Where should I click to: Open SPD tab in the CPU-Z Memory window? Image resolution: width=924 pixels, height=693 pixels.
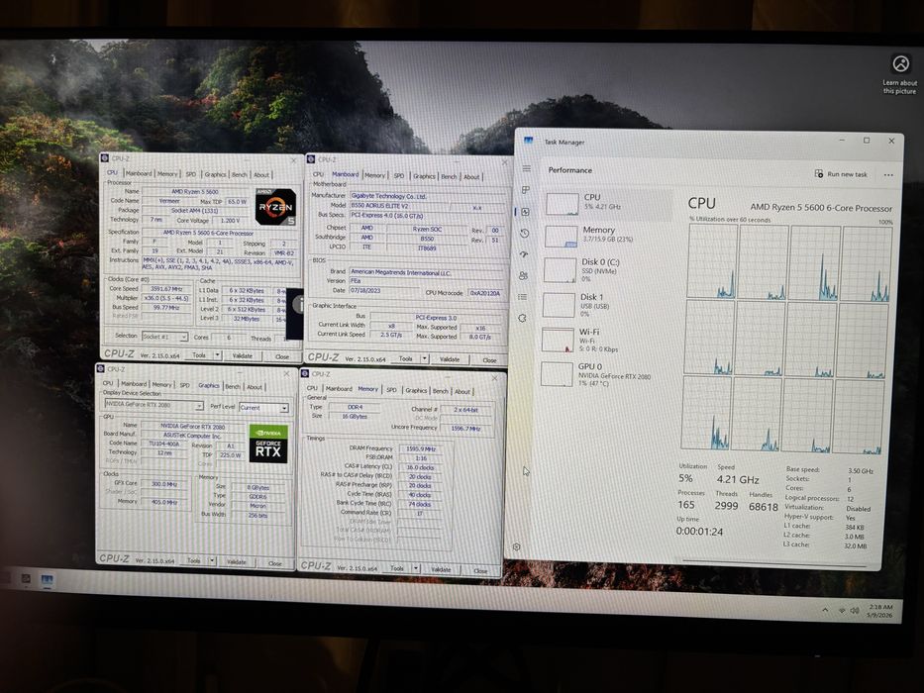pos(391,390)
